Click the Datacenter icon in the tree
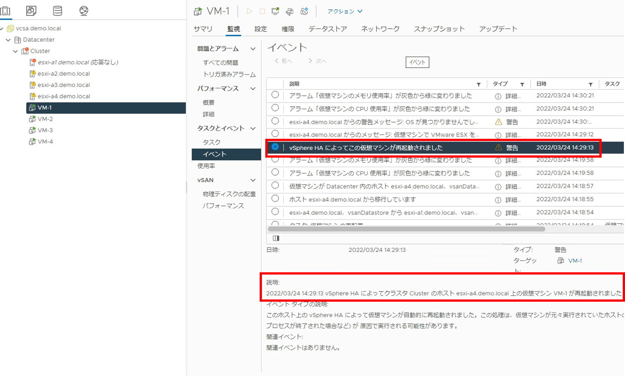The width and height of the screenshot is (625, 376). click(17, 40)
